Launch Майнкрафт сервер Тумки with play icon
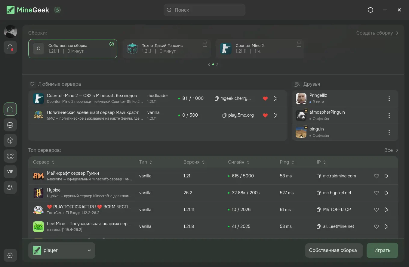409x267 pixels. point(386,176)
